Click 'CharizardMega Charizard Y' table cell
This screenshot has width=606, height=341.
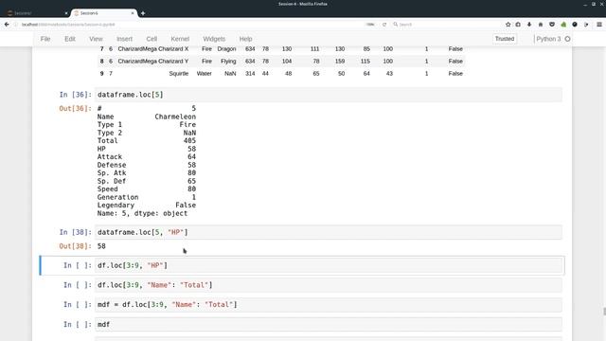click(153, 61)
